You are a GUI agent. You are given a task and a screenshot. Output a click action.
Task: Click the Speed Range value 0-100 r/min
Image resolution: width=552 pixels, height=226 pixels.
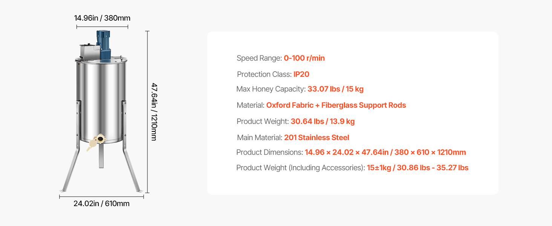(304, 58)
